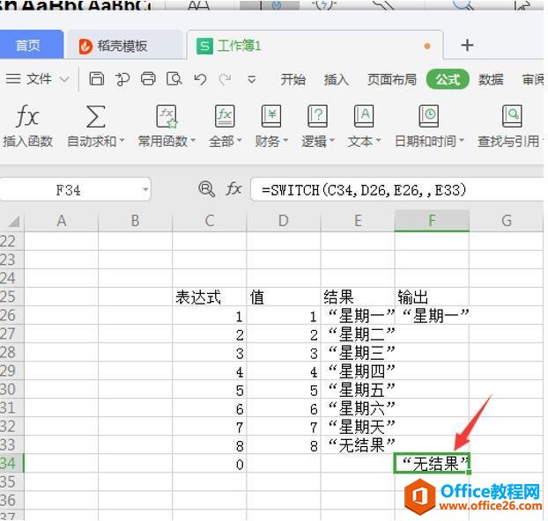Expand the 常用函数 dropdown arrow

point(193,141)
